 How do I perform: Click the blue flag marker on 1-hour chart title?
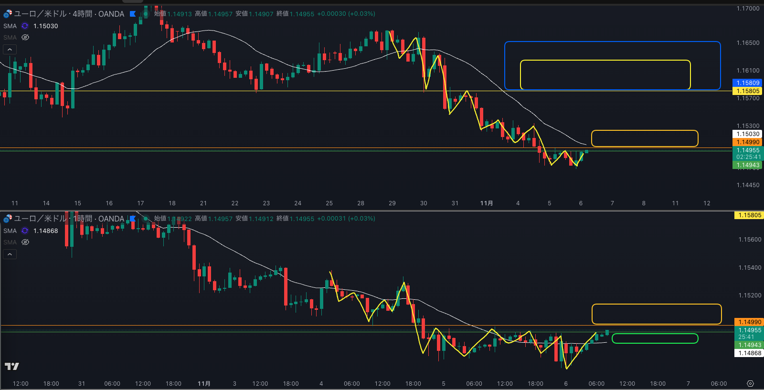pyautogui.click(x=133, y=219)
